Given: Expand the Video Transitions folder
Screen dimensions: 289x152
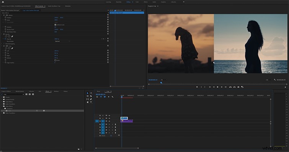Looking at the screenshot, I should point(2,113).
